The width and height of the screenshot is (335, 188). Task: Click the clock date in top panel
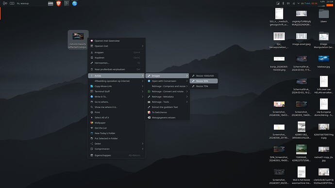[309, 3]
